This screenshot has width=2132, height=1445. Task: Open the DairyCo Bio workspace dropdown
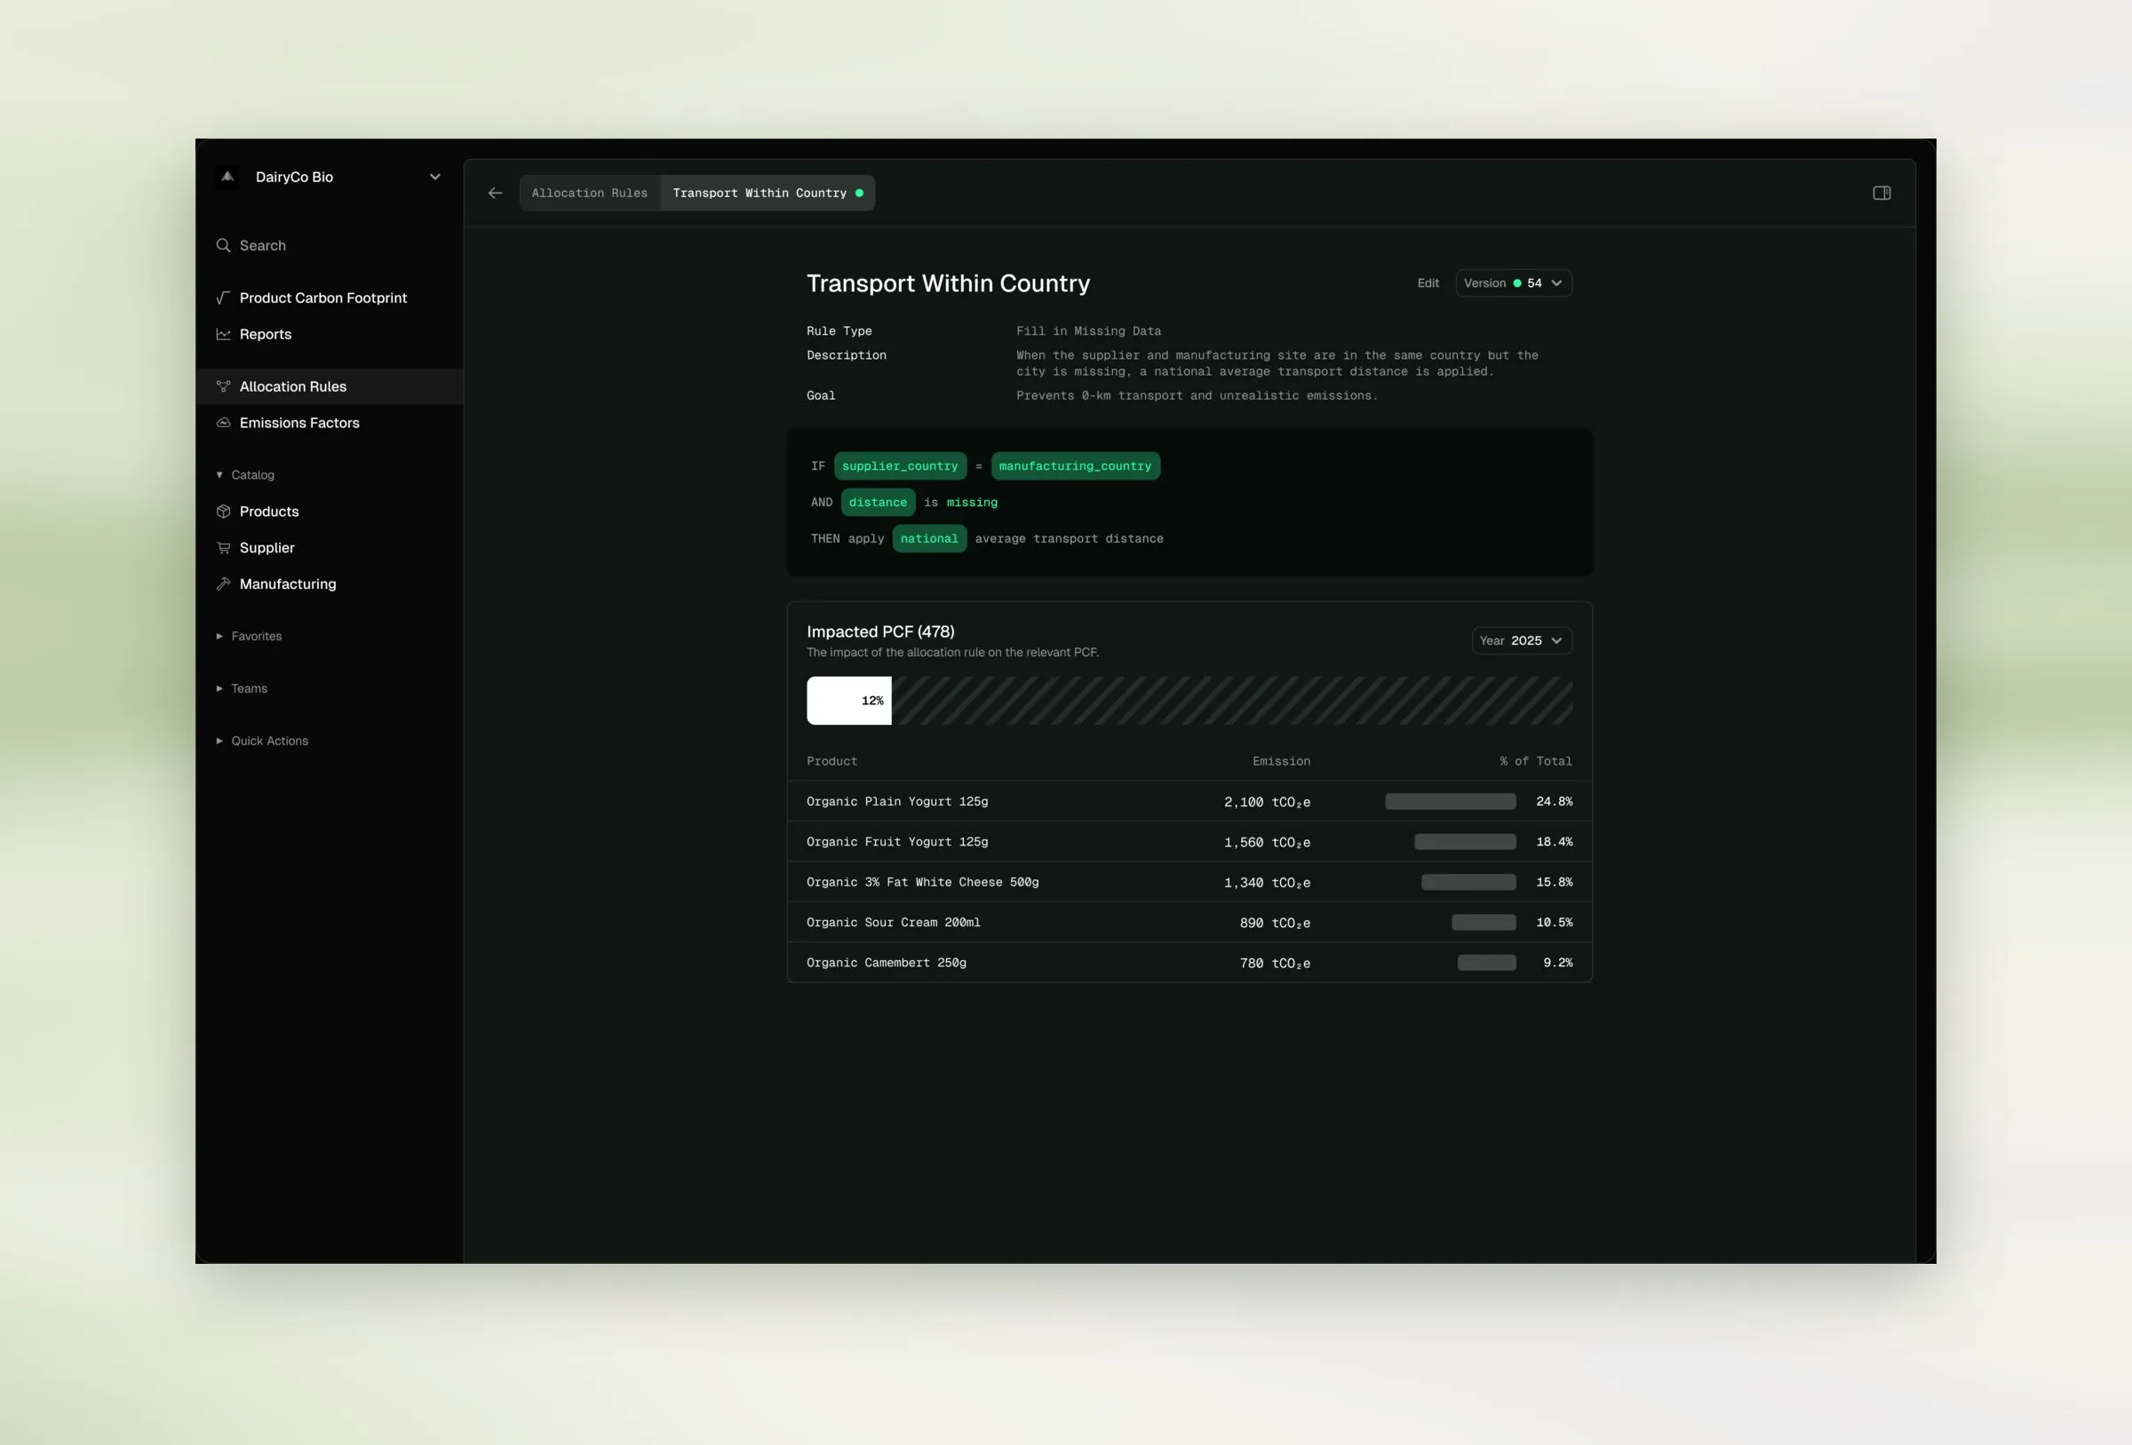click(435, 177)
